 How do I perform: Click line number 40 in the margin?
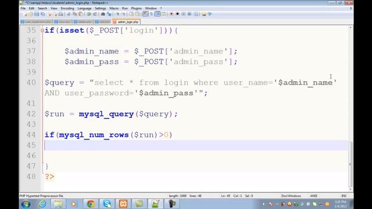tap(31, 82)
